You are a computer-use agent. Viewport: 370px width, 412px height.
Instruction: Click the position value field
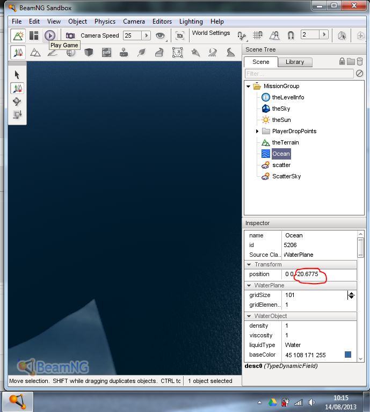tap(319, 274)
